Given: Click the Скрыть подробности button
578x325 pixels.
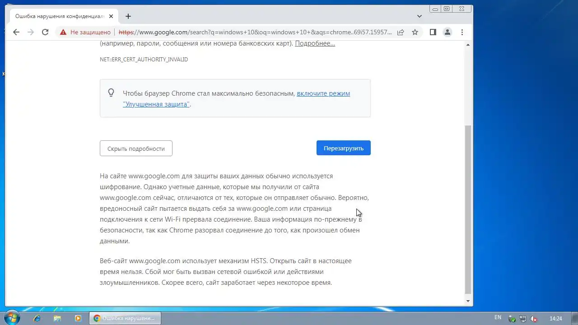Looking at the screenshot, I should (x=136, y=149).
